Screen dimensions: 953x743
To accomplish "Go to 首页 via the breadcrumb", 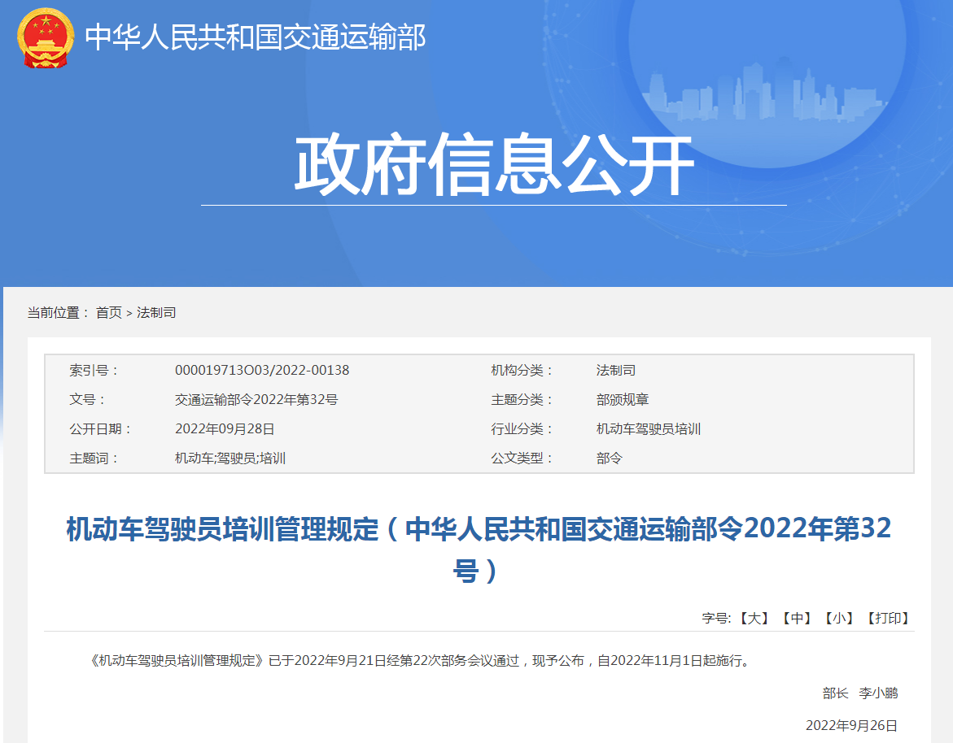I will 108,312.
